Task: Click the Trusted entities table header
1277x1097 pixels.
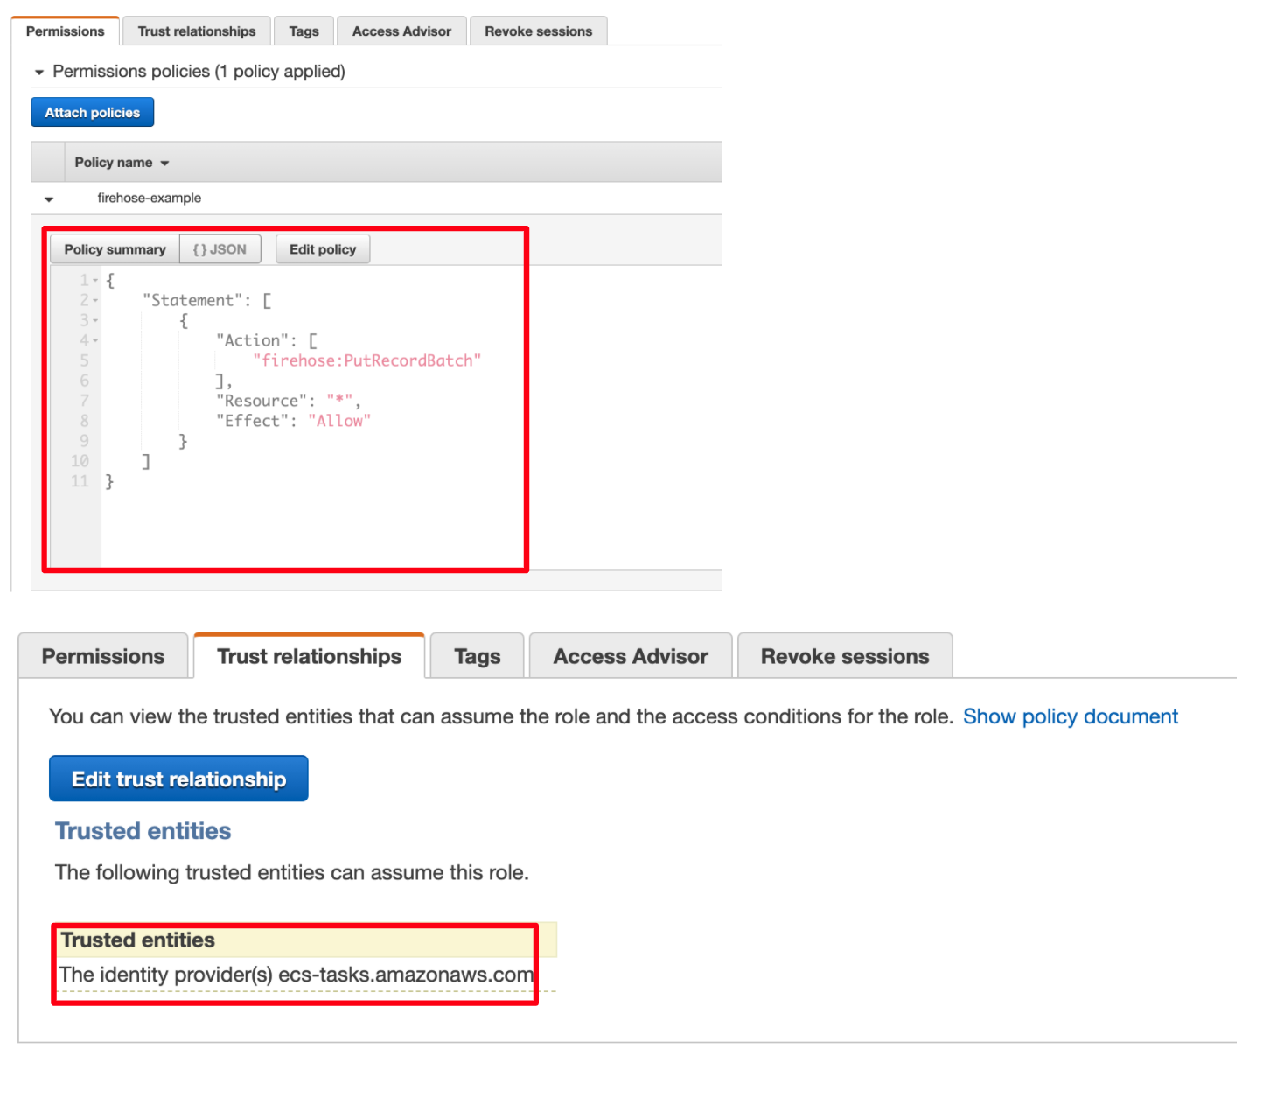Action: point(306,940)
